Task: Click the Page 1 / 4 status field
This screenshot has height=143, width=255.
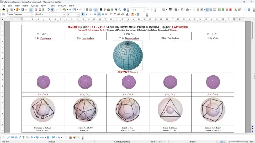Action: (x=5, y=142)
